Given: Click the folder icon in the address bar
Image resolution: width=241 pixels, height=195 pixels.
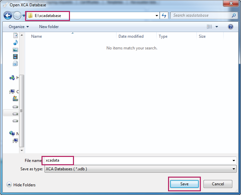Looking at the screenshot, I should 30,15.
